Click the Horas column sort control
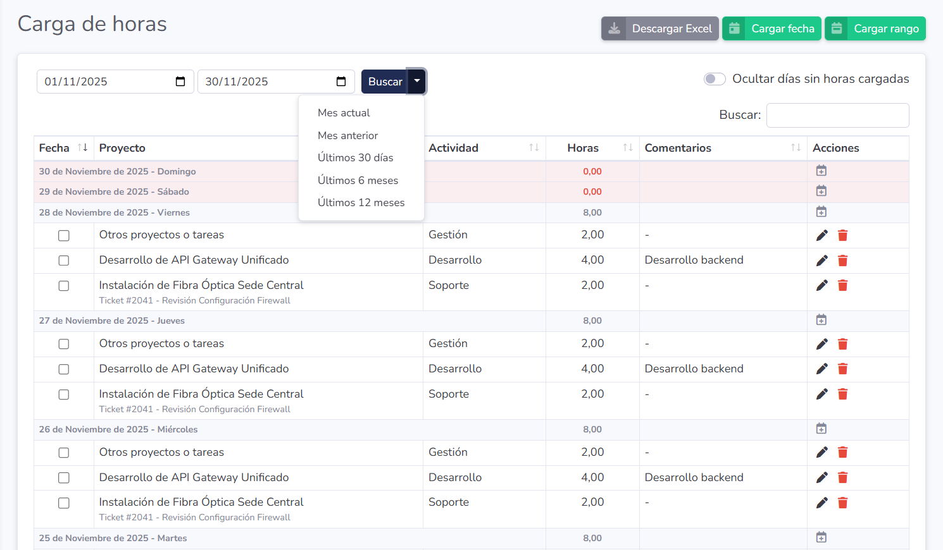 (x=627, y=147)
